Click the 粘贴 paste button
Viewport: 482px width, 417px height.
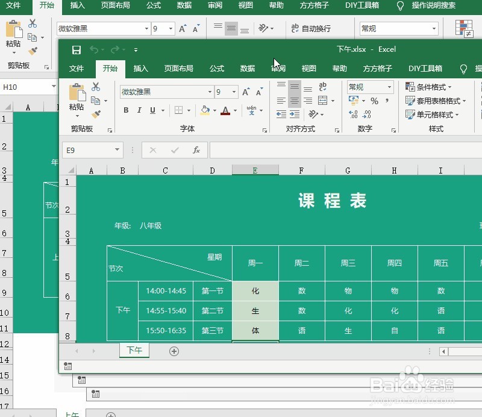[x=77, y=98]
